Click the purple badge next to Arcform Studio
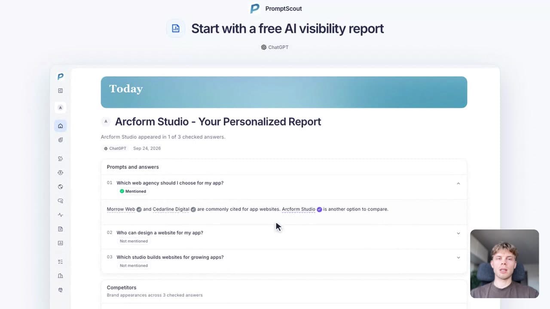The width and height of the screenshot is (550, 309). click(x=319, y=209)
